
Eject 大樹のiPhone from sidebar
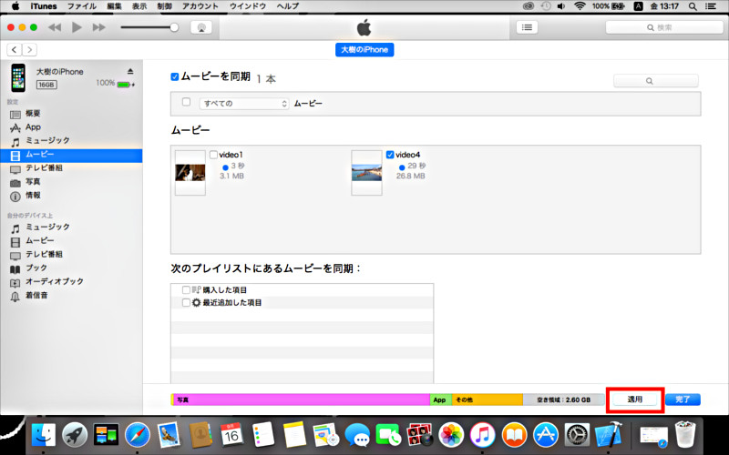130,71
